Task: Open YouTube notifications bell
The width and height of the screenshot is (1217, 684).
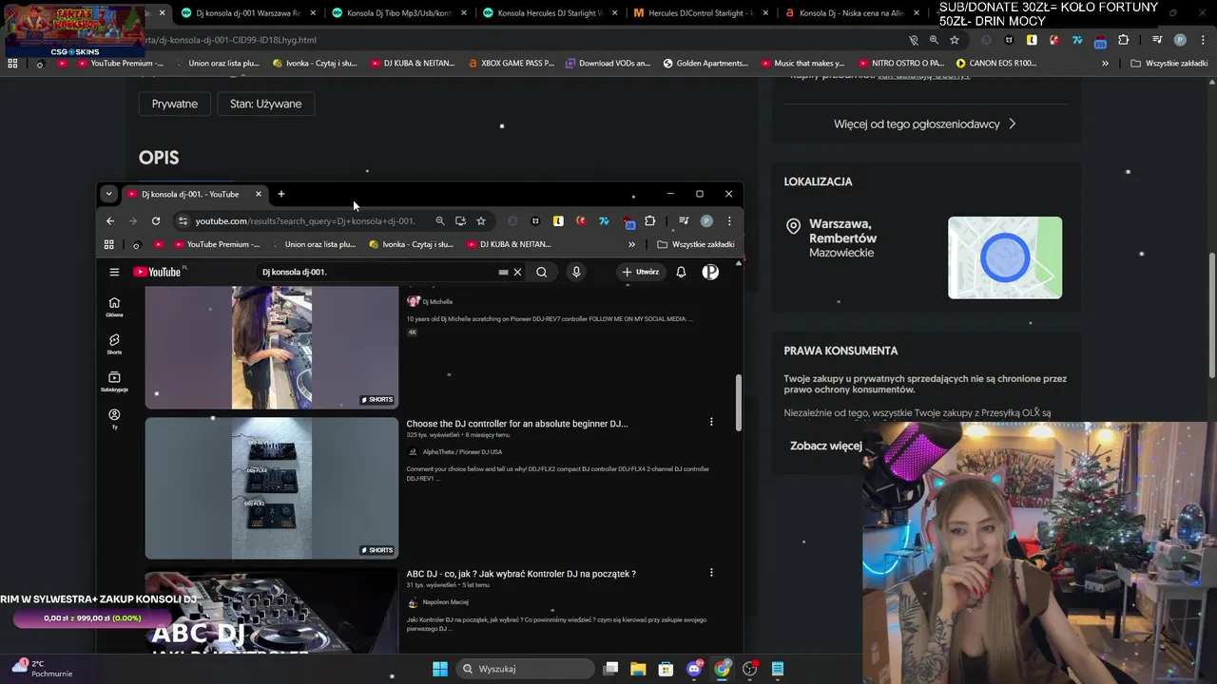Action: 681,272
